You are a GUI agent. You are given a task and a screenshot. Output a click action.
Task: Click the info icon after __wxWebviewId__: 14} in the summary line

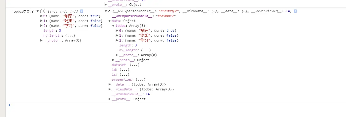296,11
